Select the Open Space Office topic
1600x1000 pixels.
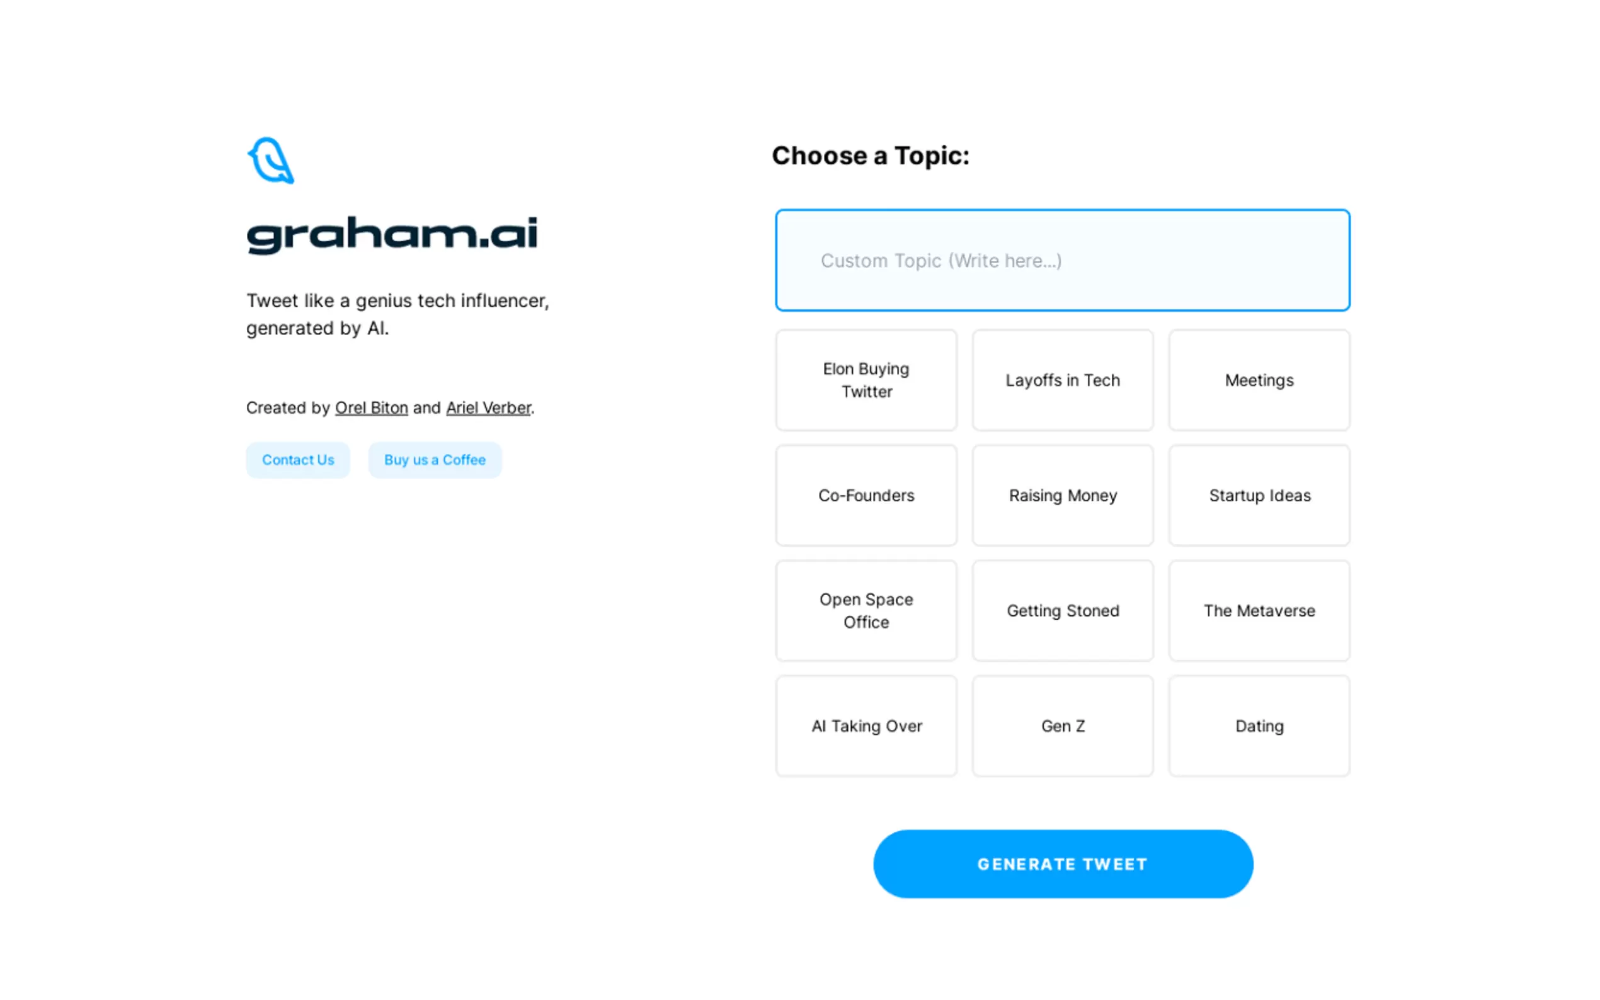[865, 610]
